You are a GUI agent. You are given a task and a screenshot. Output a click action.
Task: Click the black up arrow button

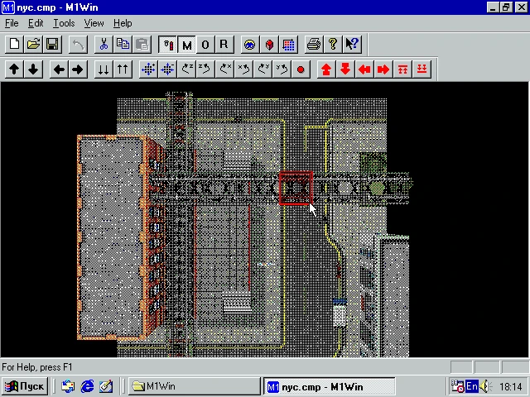coord(14,69)
